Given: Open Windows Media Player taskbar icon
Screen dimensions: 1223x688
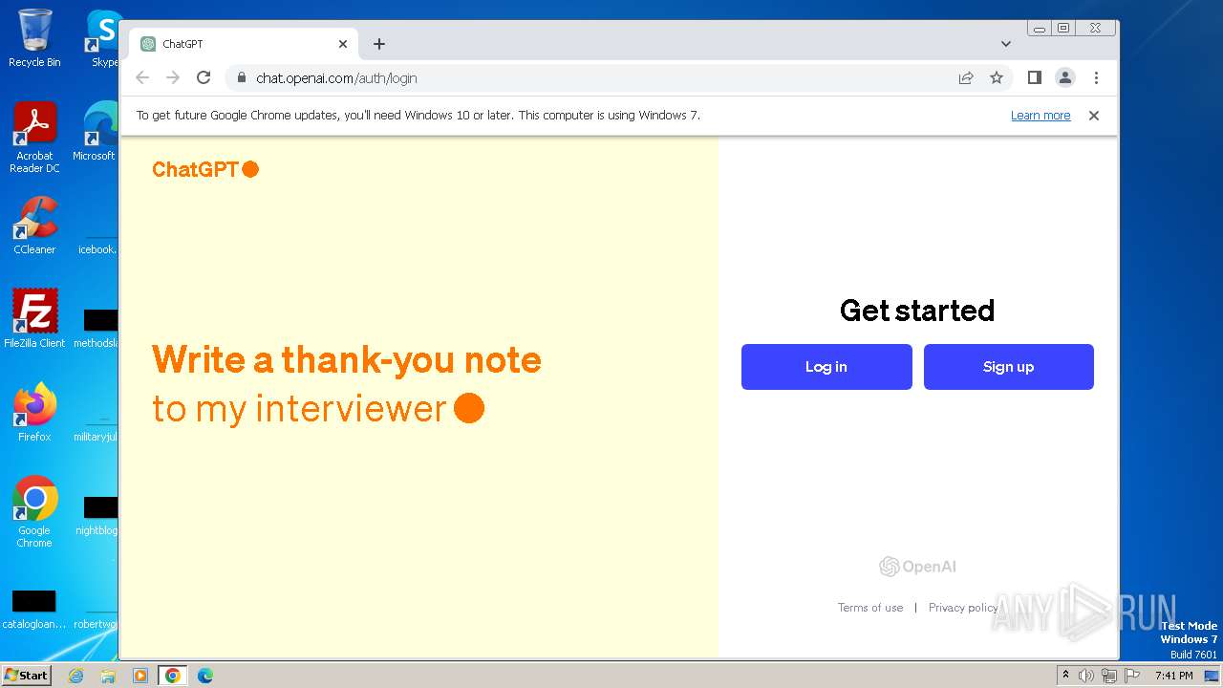Looking at the screenshot, I should coord(140,676).
